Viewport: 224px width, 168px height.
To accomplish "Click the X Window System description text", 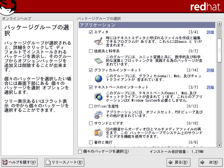I will click(x=154, y=97).
